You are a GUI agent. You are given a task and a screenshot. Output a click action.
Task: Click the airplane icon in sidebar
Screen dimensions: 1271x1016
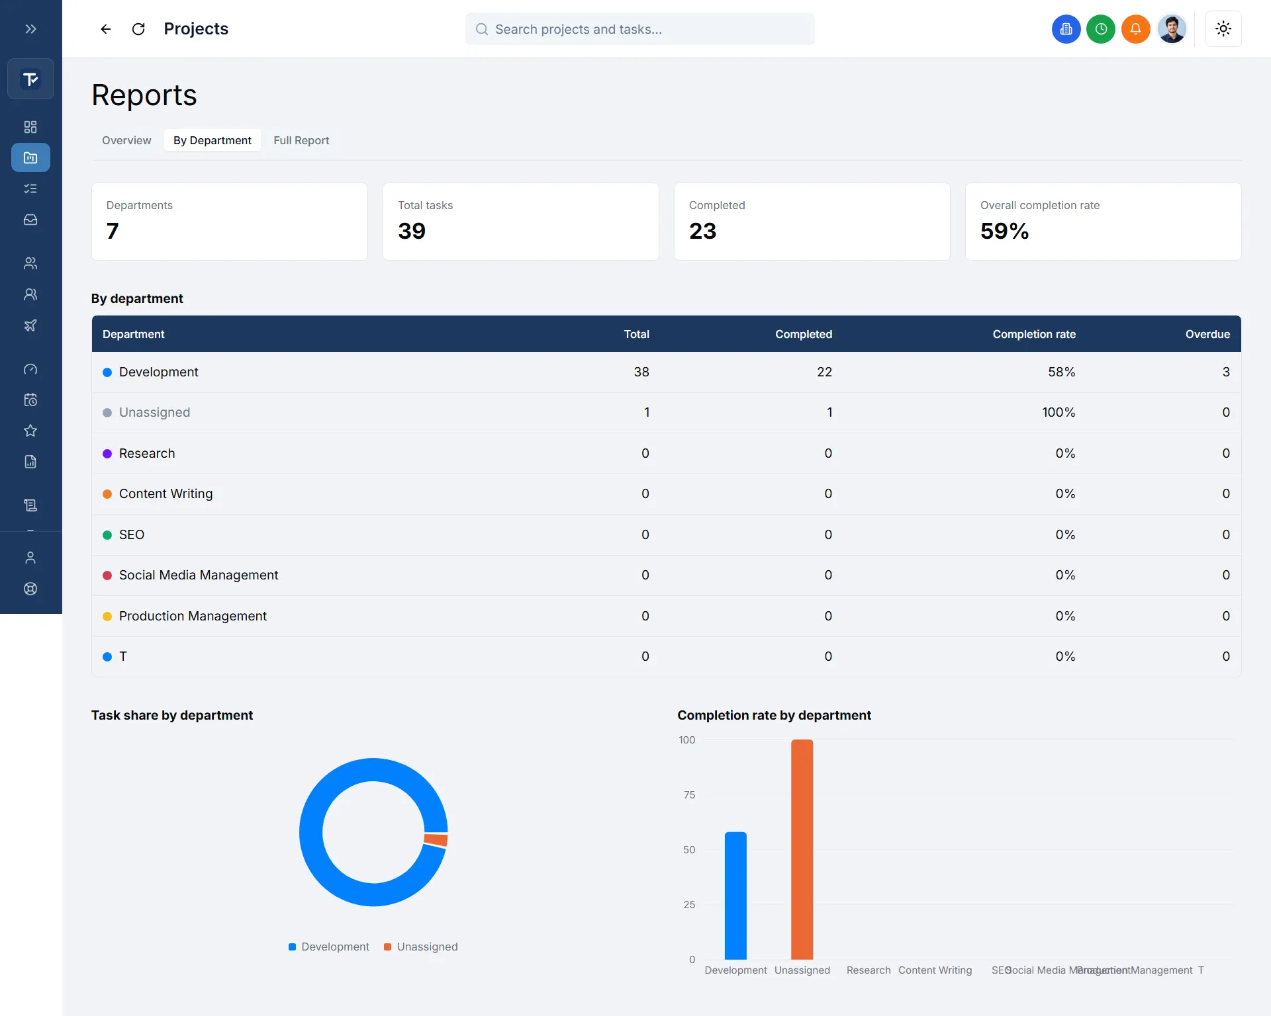click(x=30, y=325)
